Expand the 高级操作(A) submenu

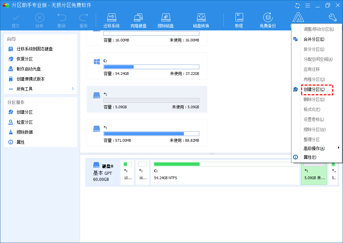click(x=317, y=148)
